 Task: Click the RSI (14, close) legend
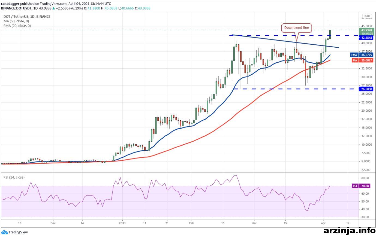coord(14,177)
